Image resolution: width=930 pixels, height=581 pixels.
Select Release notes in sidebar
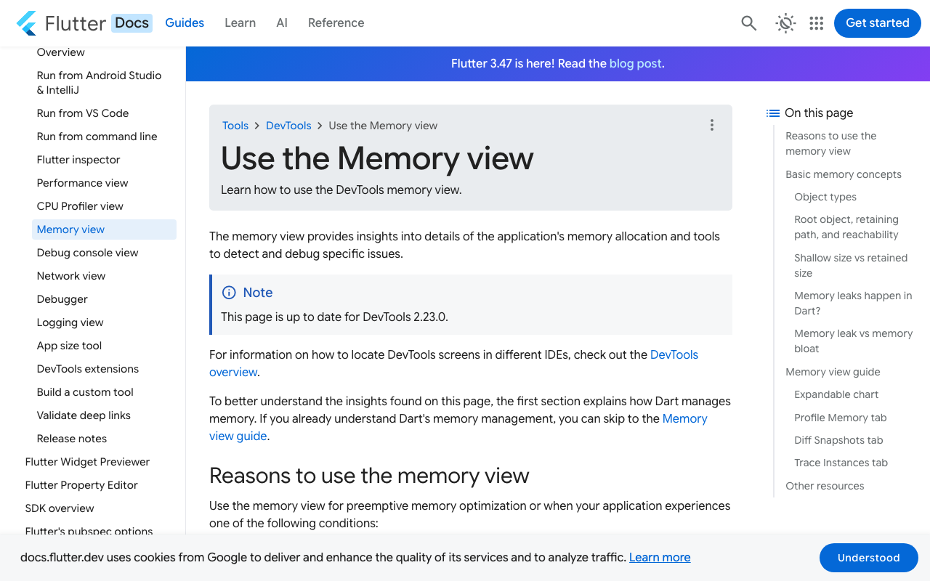[x=72, y=439]
